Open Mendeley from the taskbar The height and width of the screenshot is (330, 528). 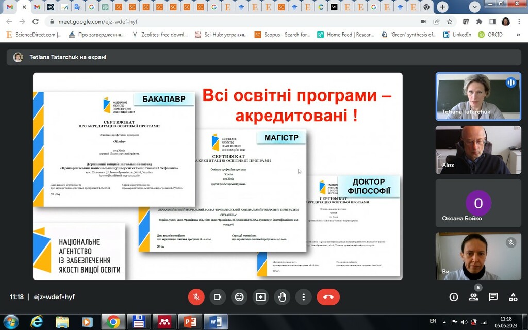[x=164, y=322]
